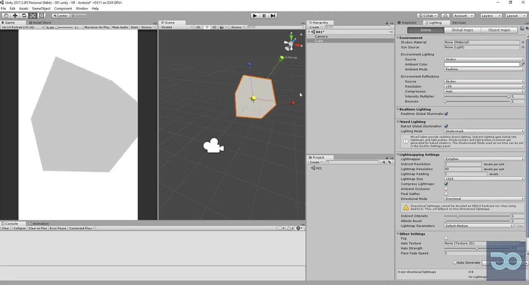The height and width of the screenshot is (285, 529).
Task: Toggle 2D scene view mode
Action: click(x=198, y=27)
